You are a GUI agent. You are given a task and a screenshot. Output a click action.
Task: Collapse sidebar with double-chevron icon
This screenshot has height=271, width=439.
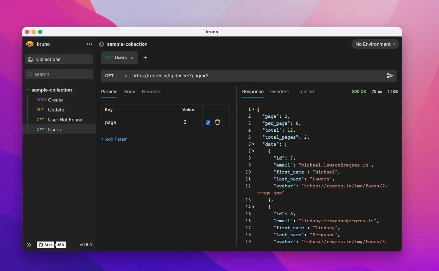coord(29,245)
